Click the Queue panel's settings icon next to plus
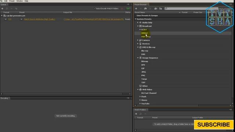 click(7, 8)
